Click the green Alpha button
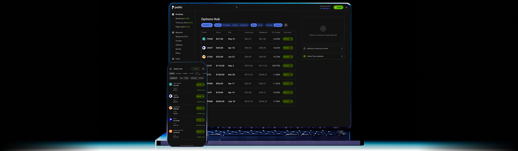518x151 pixels. pos(338,7)
